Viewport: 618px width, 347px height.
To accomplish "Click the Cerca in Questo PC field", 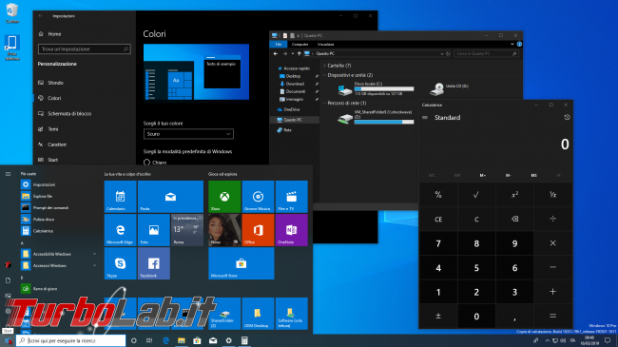I will click(486, 53).
